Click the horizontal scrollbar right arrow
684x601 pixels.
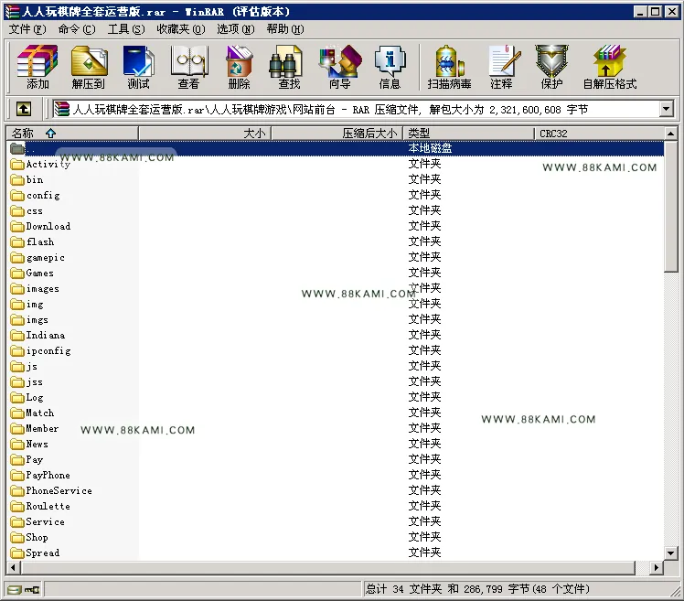[656, 568]
